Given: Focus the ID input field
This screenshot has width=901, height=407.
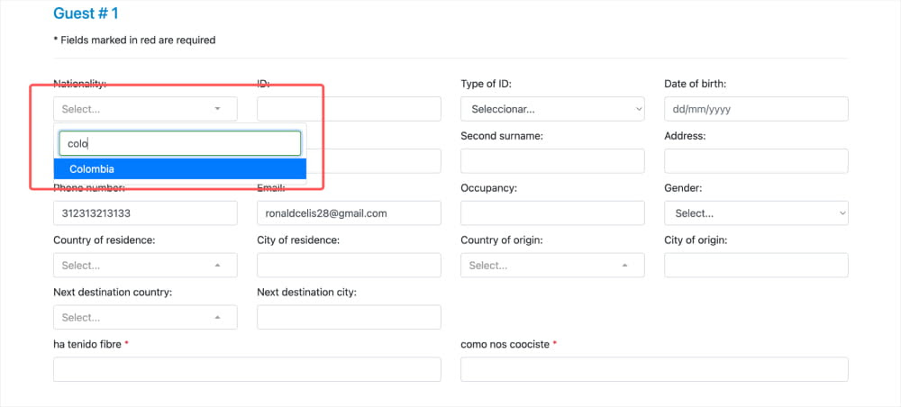Looking at the screenshot, I should click(349, 109).
